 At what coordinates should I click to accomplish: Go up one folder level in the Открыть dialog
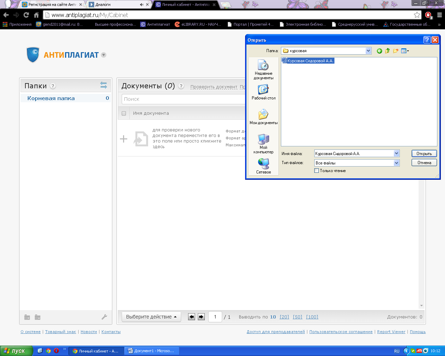pos(387,51)
